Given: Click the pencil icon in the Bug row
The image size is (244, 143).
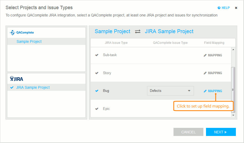Looking at the screenshot, I should click(205, 91).
